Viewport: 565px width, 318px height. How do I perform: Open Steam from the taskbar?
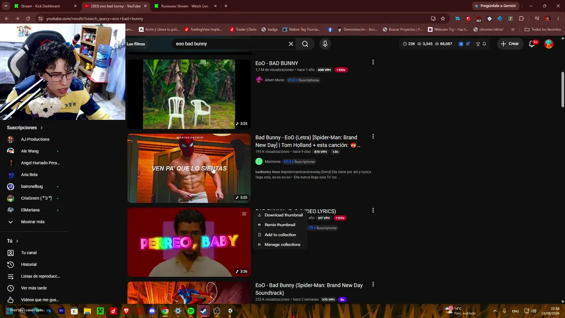pyautogui.click(x=203, y=311)
